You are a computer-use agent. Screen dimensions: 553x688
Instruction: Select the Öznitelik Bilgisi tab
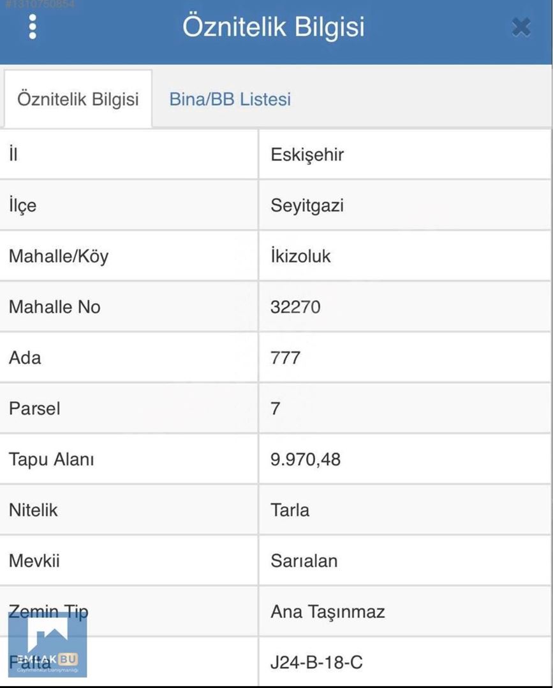78,99
